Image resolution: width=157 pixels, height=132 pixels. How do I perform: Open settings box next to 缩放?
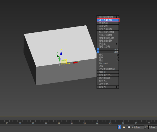click(x=117, y=60)
